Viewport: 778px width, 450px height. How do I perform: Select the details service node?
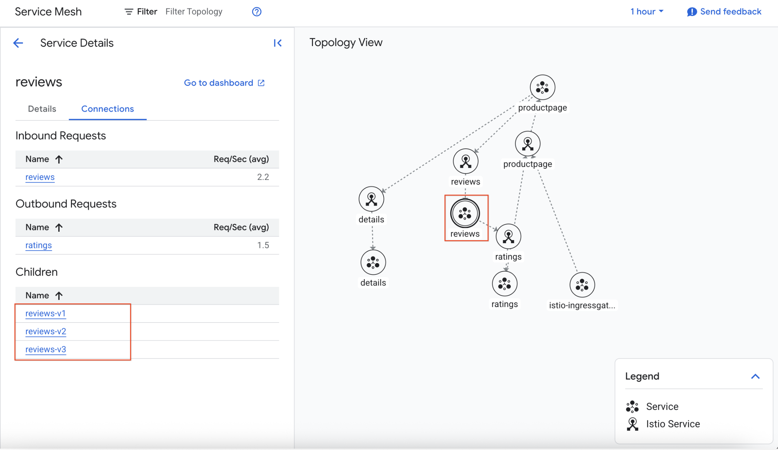tap(373, 262)
